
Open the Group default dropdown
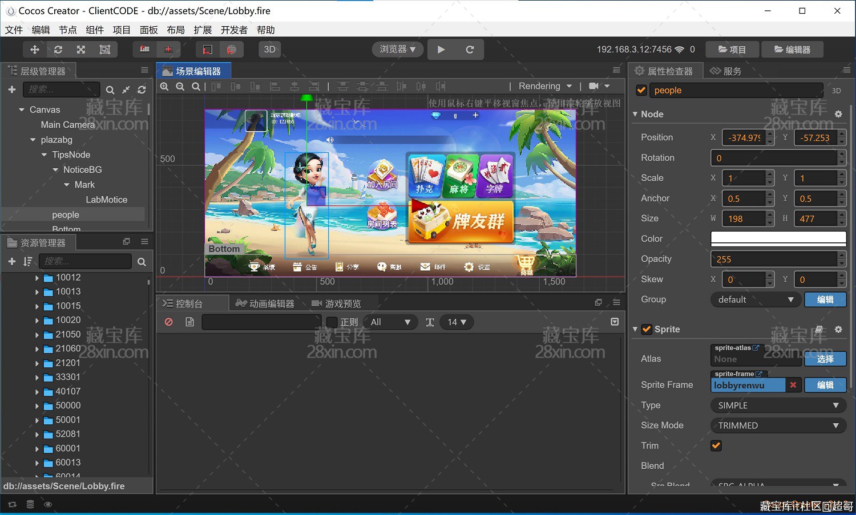click(x=756, y=299)
